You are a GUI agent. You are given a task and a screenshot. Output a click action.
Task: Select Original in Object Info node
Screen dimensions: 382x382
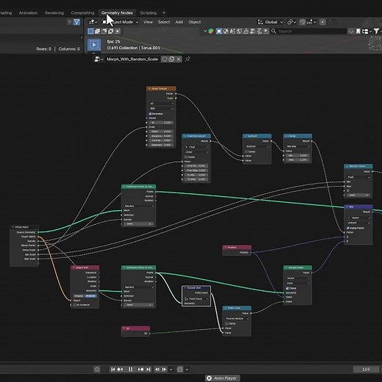pyautogui.click(x=79, y=296)
